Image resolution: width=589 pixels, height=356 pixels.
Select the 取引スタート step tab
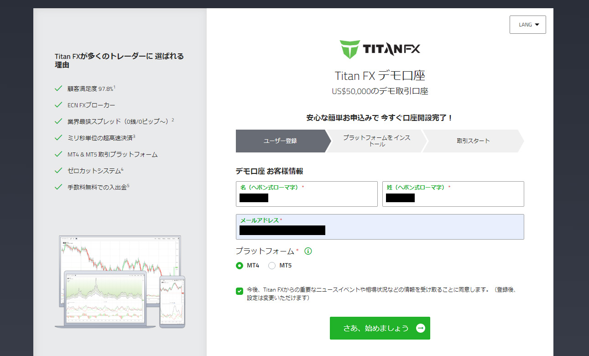(473, 141)
